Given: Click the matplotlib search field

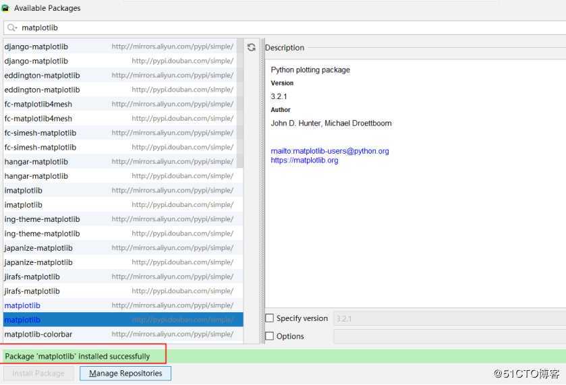Looking at the screenshot, I should click(285, 28).
